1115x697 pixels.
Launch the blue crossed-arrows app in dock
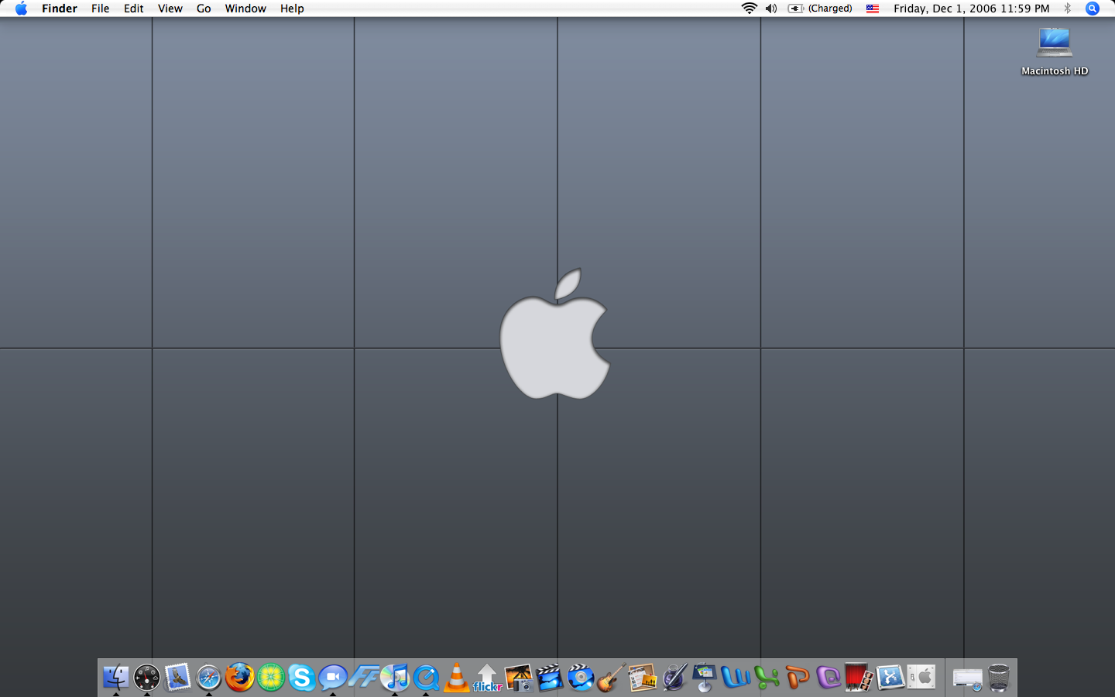coord(890,678)
